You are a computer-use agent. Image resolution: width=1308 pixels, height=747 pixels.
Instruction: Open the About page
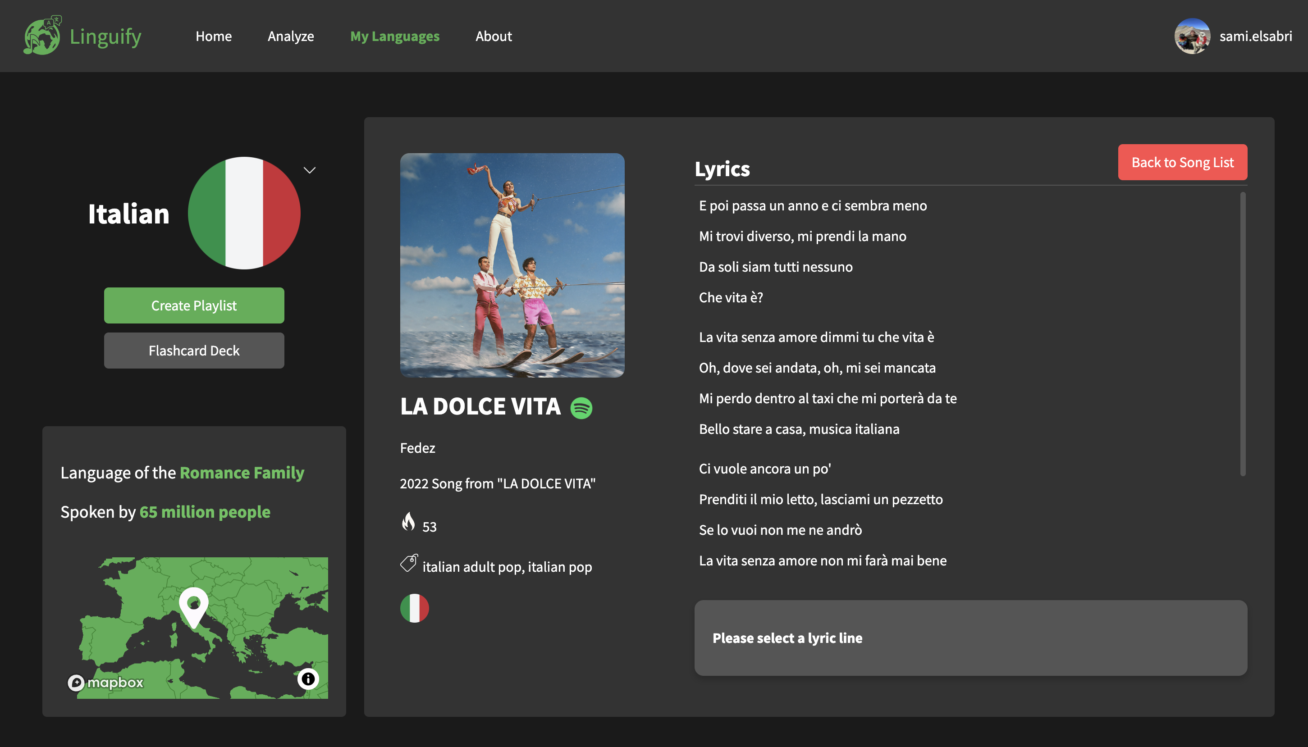point(493,36)
